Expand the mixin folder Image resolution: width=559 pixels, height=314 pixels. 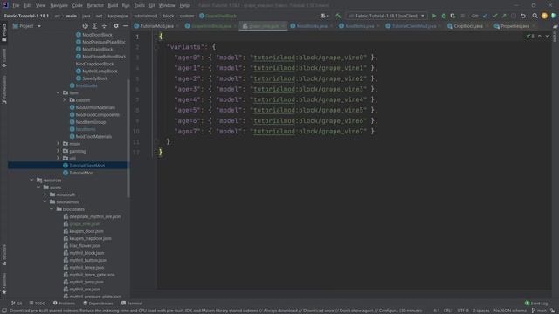[59, 143]
